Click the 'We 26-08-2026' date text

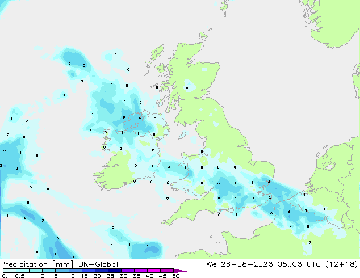click(x=240, y=264)
